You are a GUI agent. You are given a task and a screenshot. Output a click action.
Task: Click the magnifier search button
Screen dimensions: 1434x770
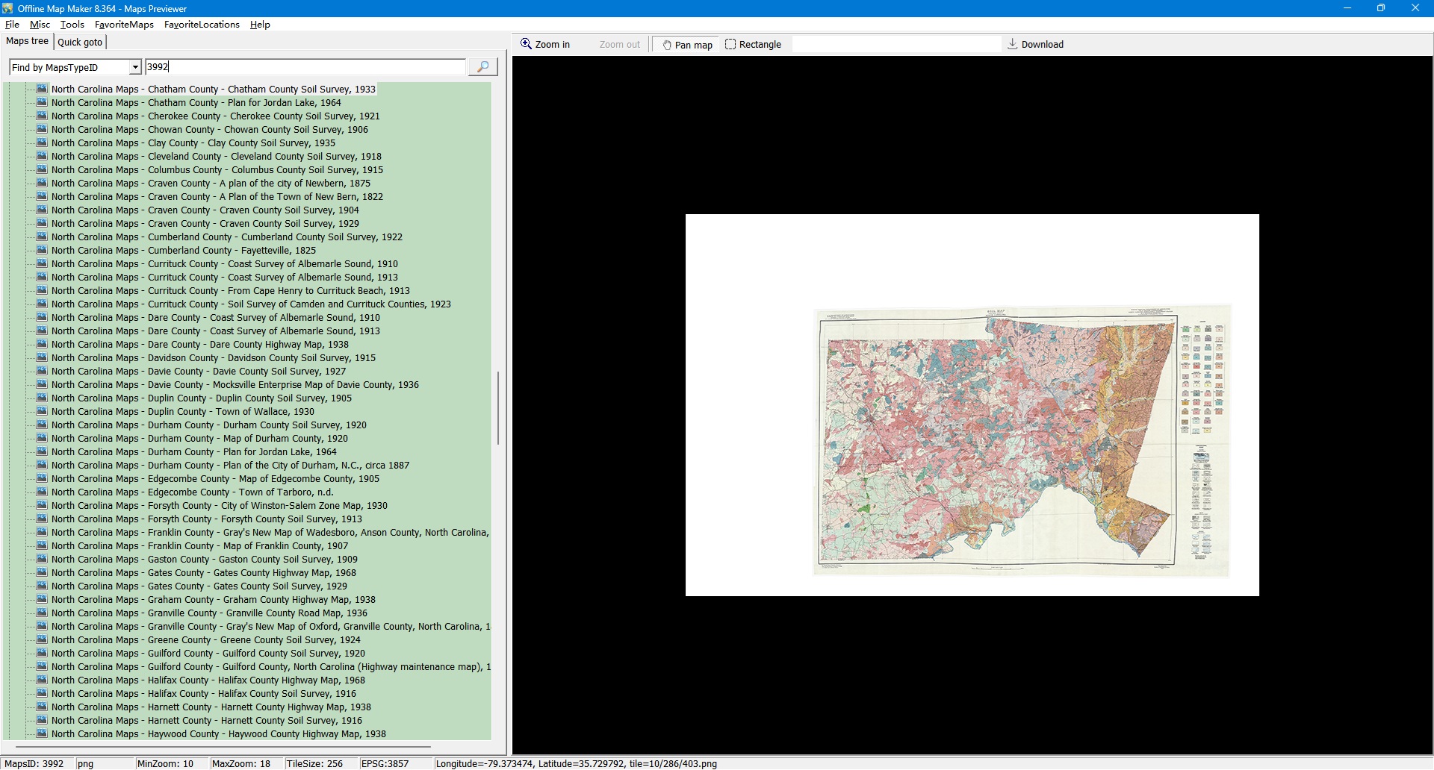tap(482, 67)
